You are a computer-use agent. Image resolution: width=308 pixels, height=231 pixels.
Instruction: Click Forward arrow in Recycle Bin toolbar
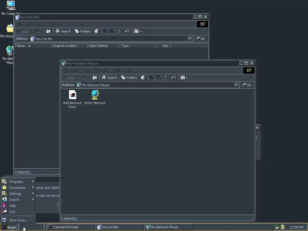pyautogui.click(x=38, y=31)
